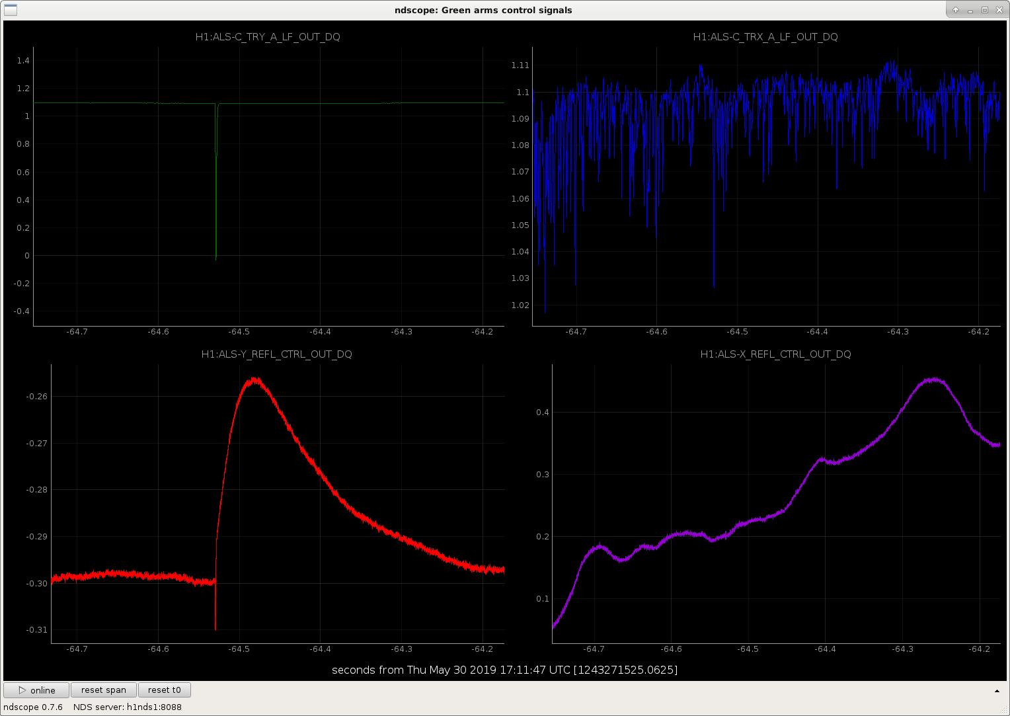Click the H1:ALS-C_TRX_A_LF_OUT_DQ plot title
The height and width of the screenshot is (716, 1010).
click(x=765, y=37)
